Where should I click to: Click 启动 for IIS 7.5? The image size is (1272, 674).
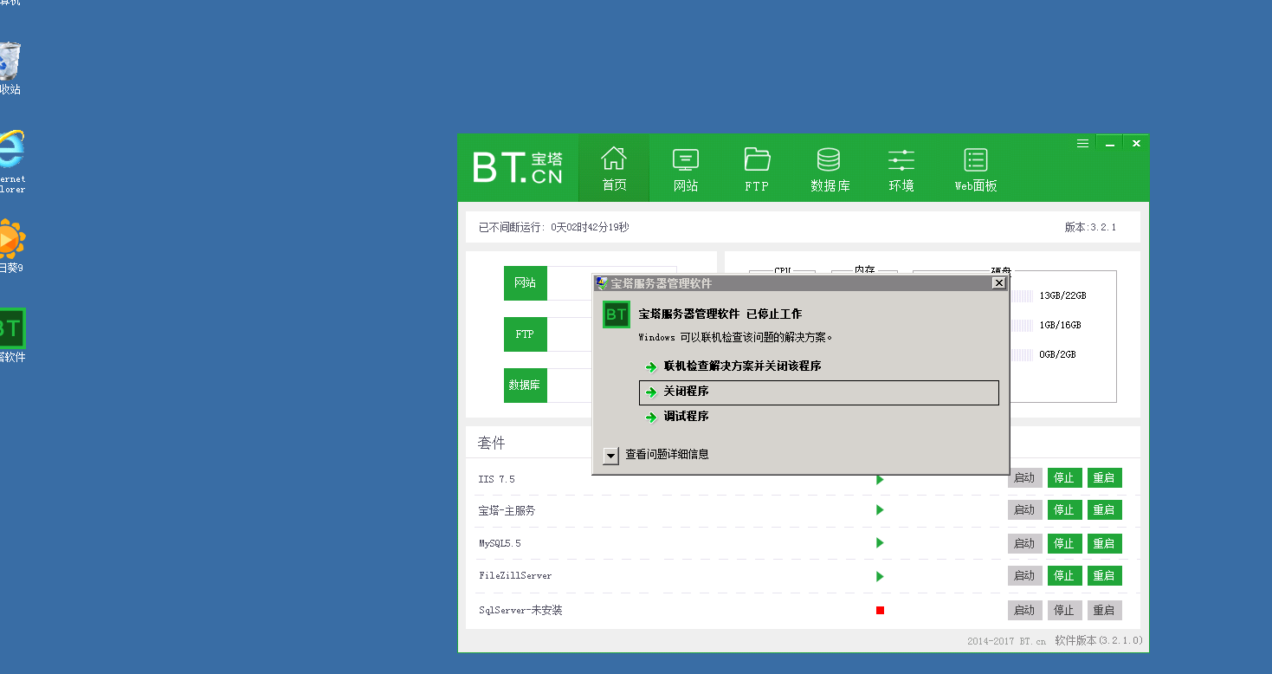(x=1024, y=478)
